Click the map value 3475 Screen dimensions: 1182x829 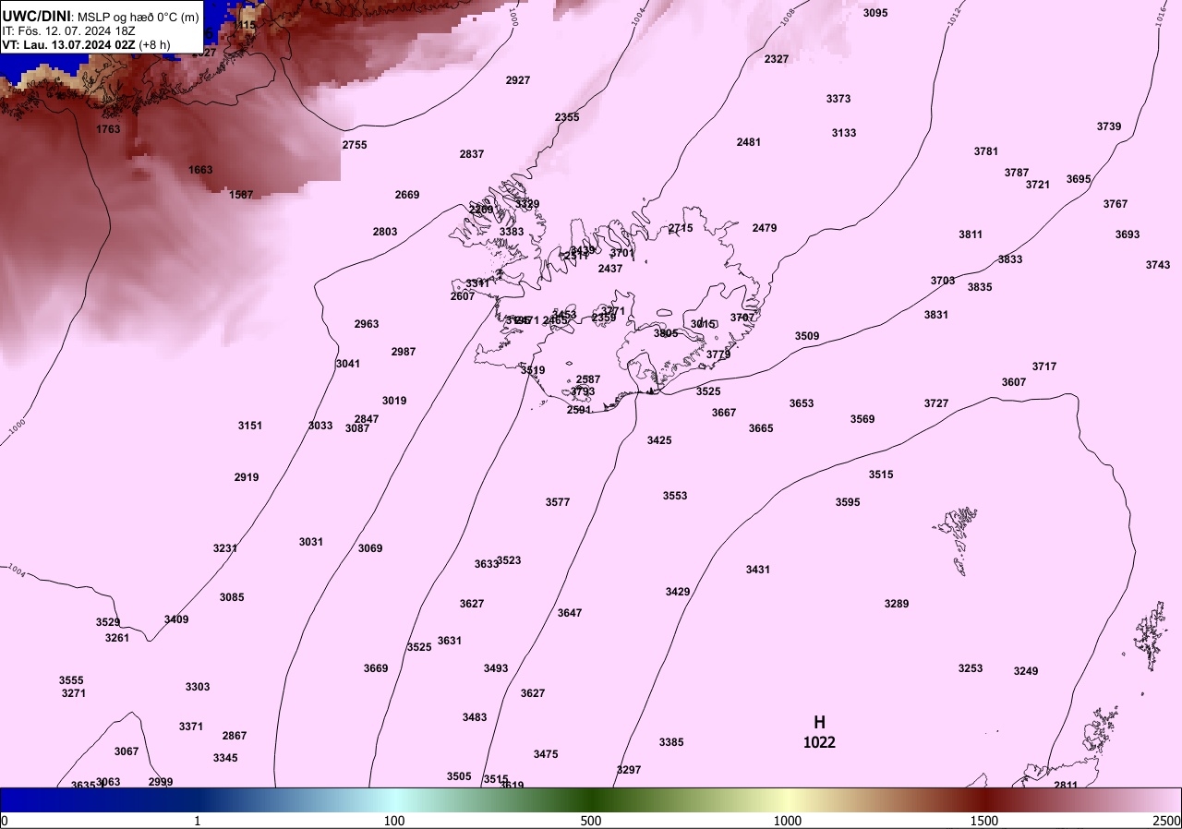point(546,754)
